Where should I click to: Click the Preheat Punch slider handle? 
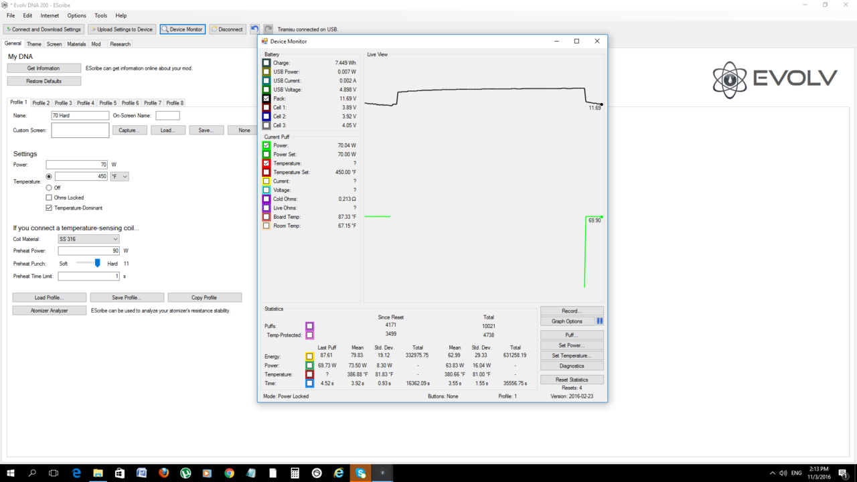tap(98, 263)
